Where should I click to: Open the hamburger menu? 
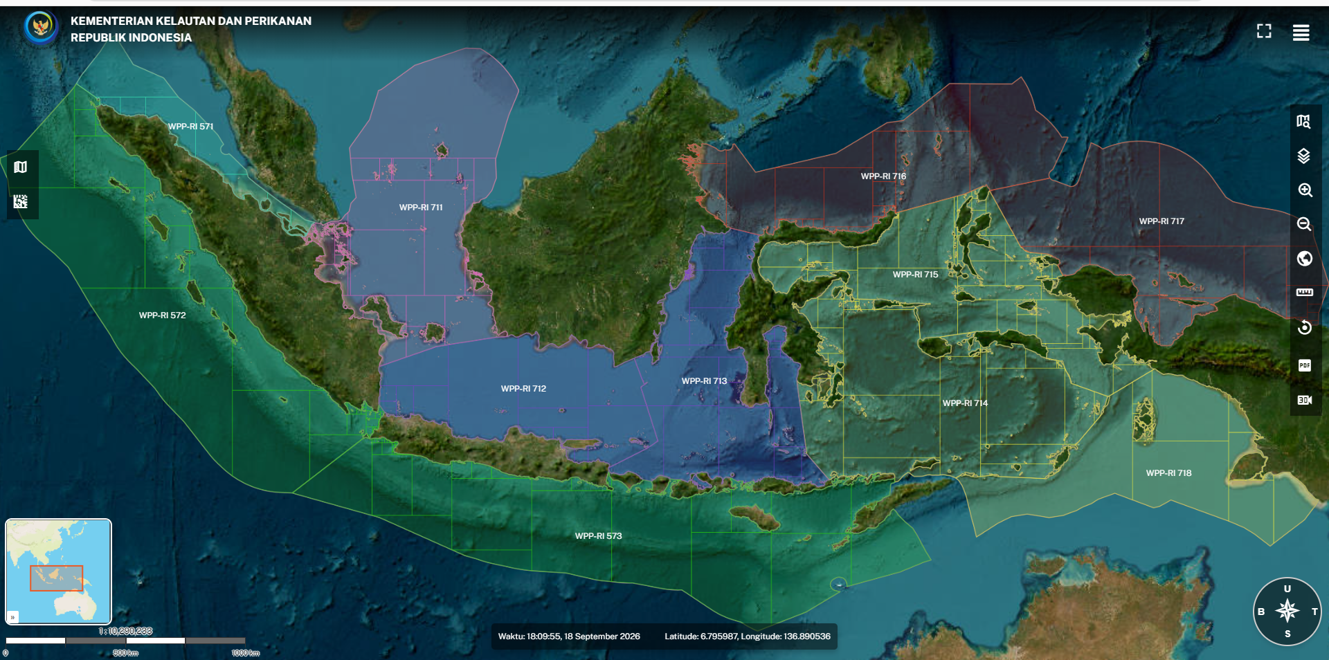click(1301, 33)
